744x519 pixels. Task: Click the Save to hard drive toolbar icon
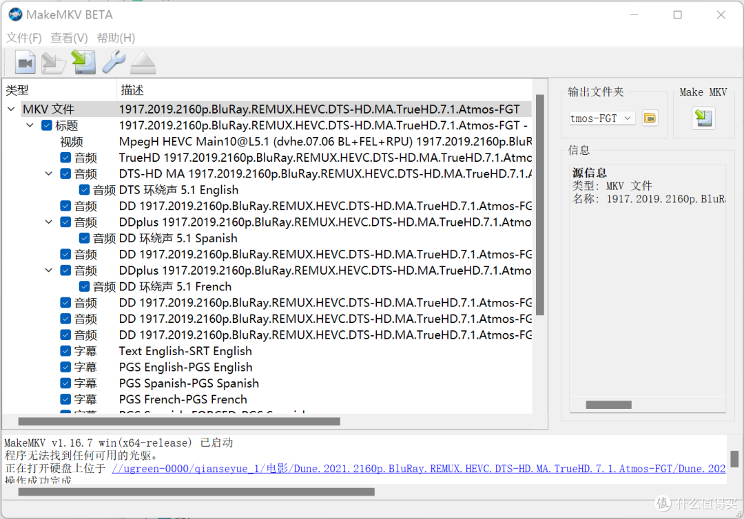point(83,62)
